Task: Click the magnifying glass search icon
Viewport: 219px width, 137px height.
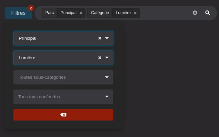Action: (208, 13)
